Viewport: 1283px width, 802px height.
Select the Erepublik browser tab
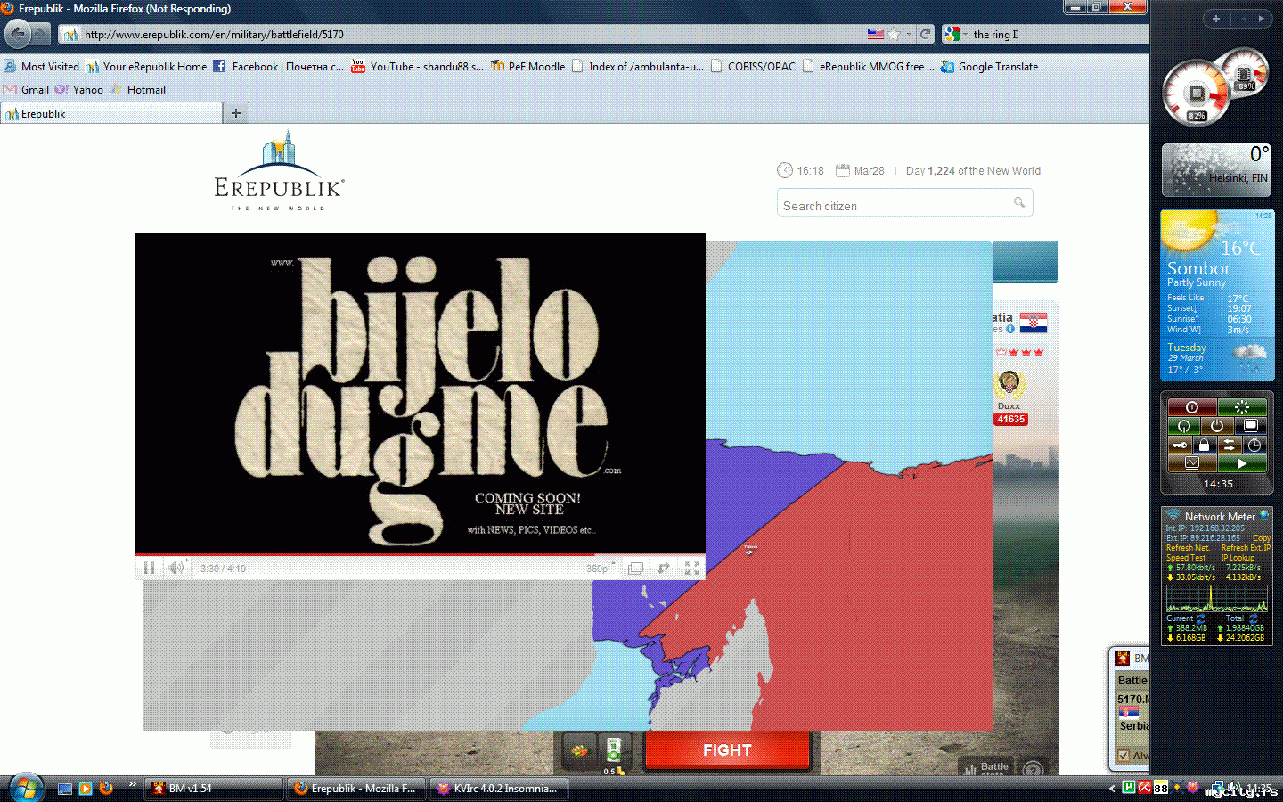tap(111, 113)
